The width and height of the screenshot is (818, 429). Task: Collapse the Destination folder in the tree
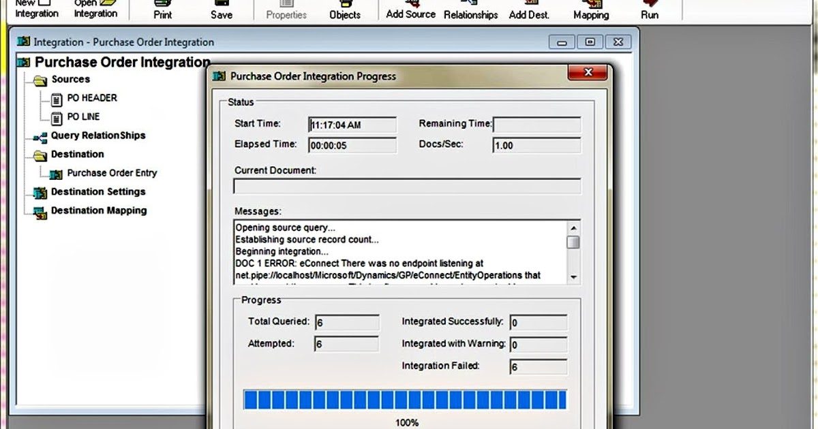39,155
